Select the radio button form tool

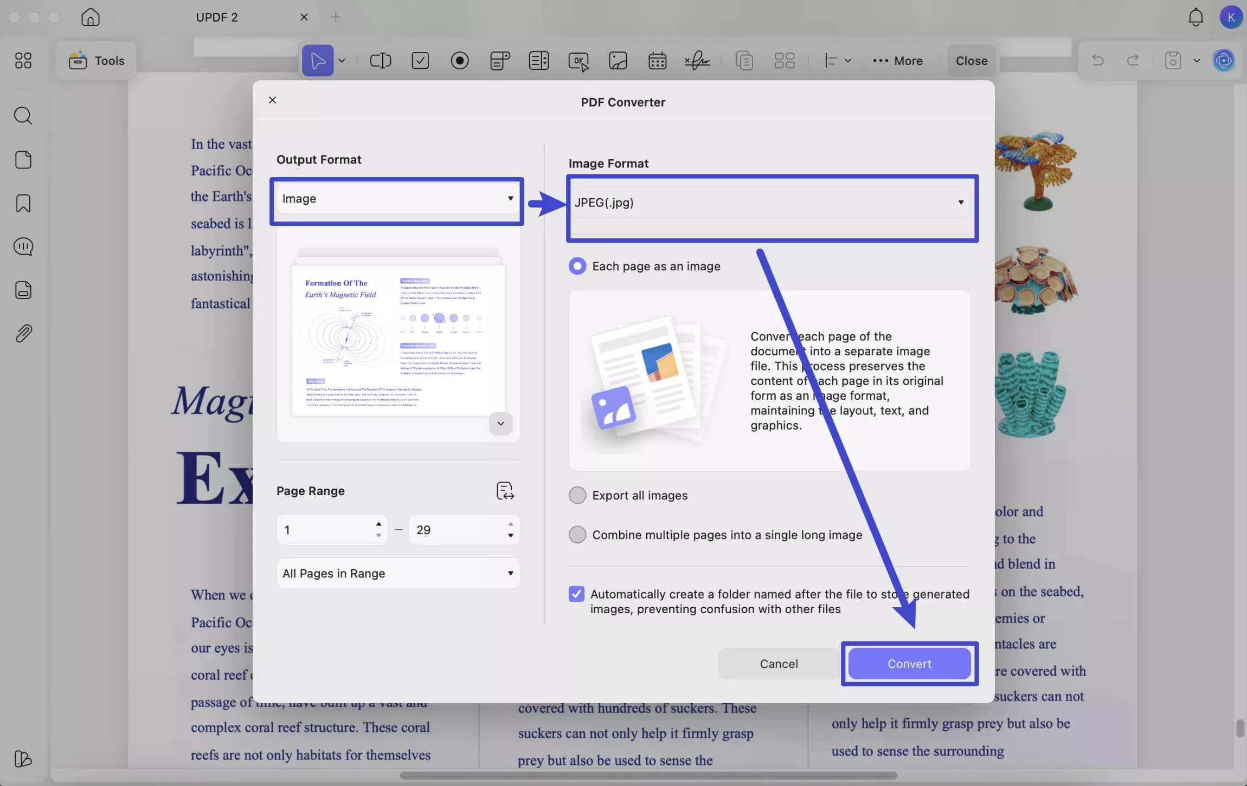click(459, 61)
